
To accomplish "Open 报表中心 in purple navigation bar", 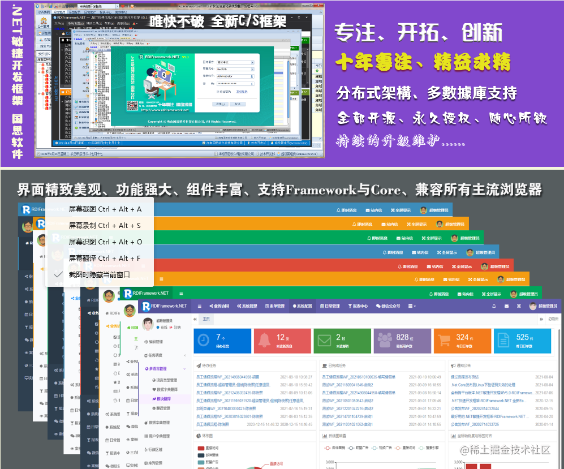I will 358,306.
